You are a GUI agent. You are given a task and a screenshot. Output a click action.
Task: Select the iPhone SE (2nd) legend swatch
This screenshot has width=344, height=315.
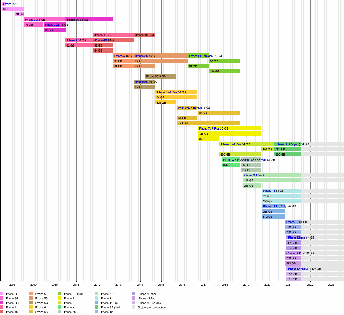point(97,307)
